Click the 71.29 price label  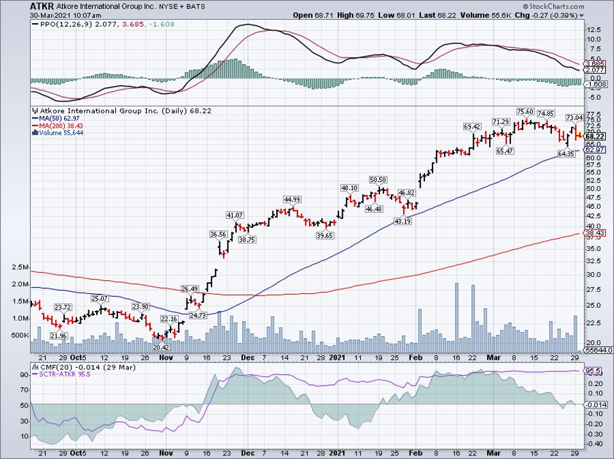501,122
